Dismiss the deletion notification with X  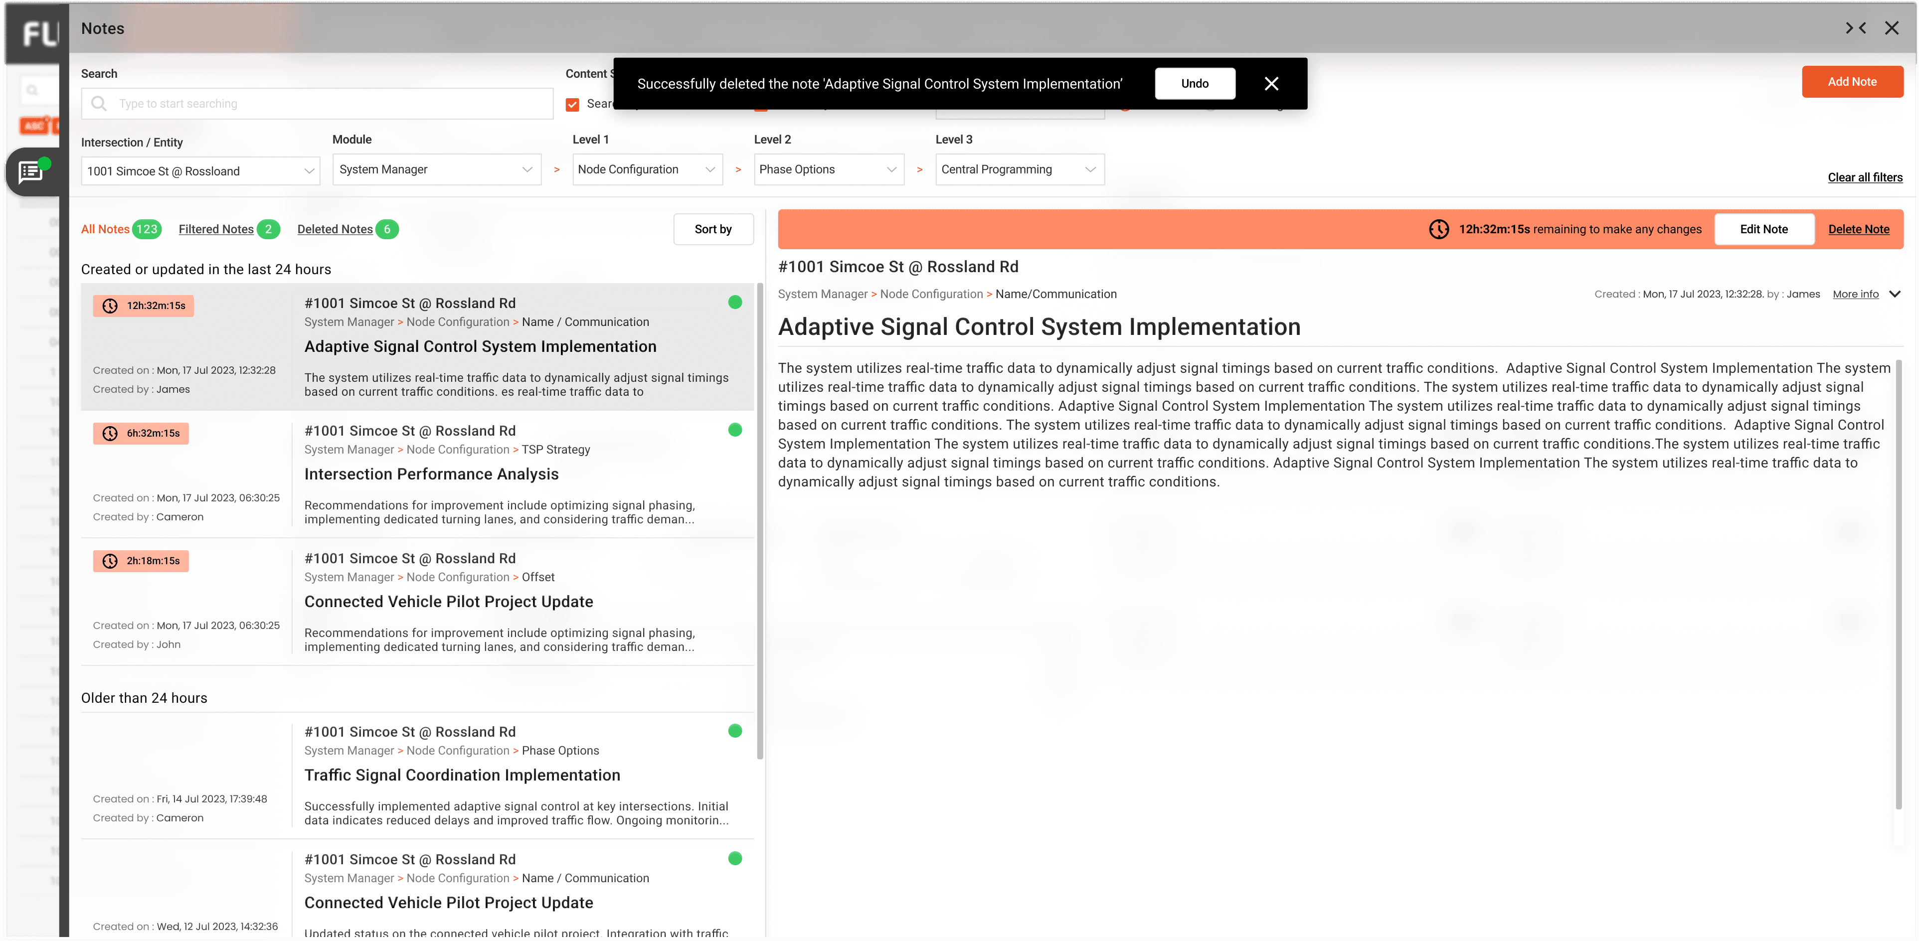(1271, 83)
